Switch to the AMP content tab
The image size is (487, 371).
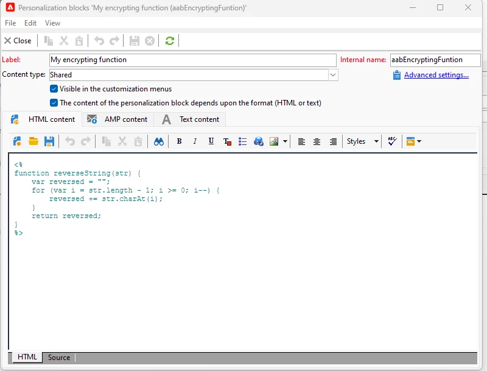pyautogui.click(x=117, y=119)
